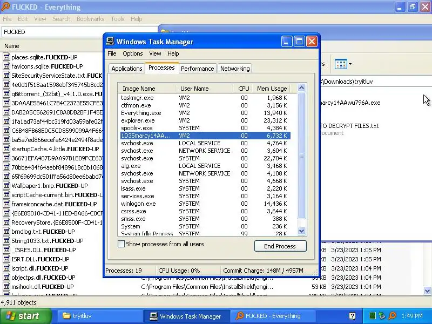Open Views dropdown arrow in Explorer toolbar

[350, 64]
